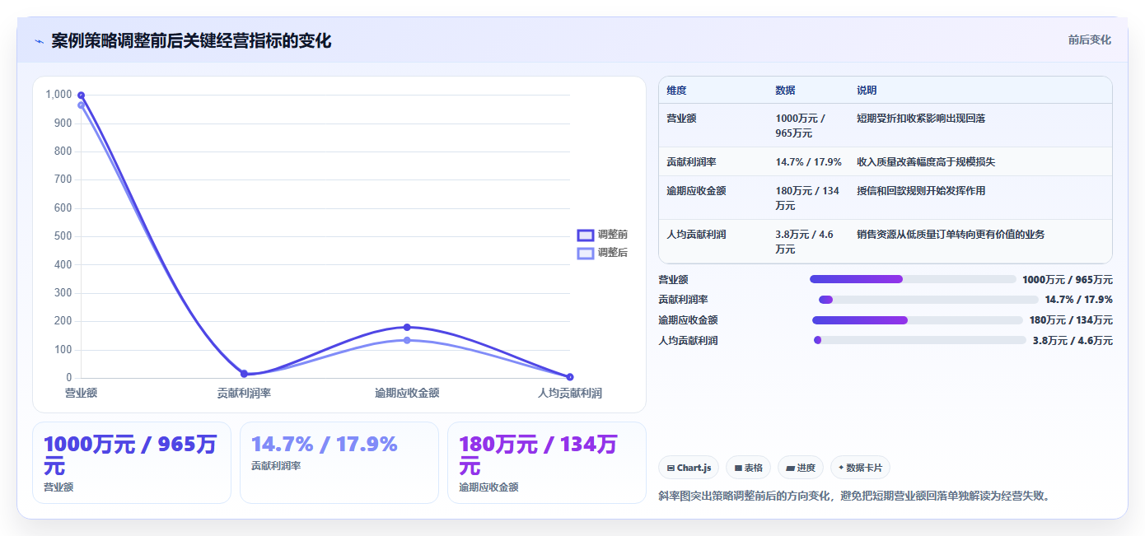Click the 说明 table column header
Viewport: 1145px width, 536px height.
980,91
